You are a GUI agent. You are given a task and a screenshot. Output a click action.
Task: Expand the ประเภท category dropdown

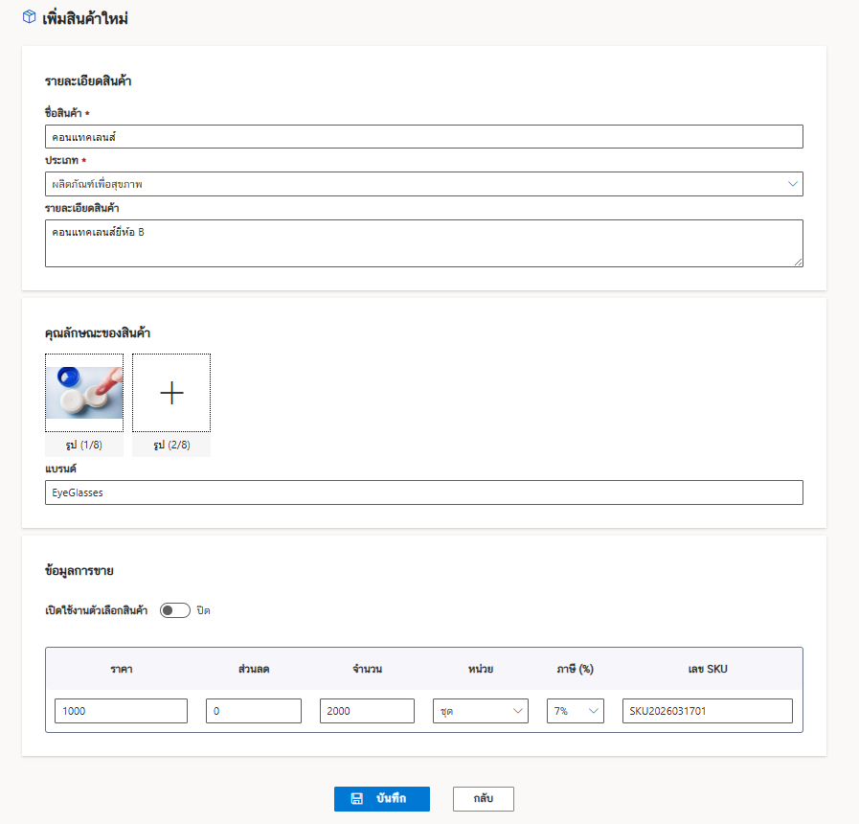(424, 184)
